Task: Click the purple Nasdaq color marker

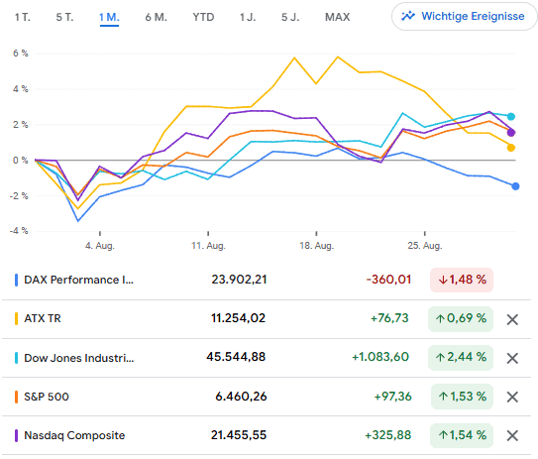Action: pos(16,435)
